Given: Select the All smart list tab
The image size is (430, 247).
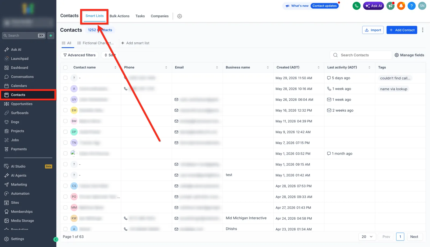Looking at the screenshot, I should pyautogui.click(x=67, y=43).
